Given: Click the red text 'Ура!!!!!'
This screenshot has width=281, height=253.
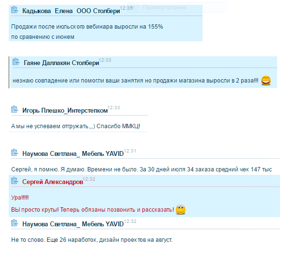Looking at the screenshot, I should (x=20, y=198).
